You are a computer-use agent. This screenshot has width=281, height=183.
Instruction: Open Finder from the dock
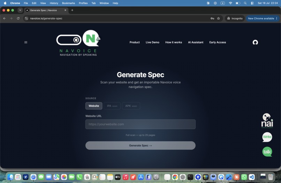[x=10, y=177]
